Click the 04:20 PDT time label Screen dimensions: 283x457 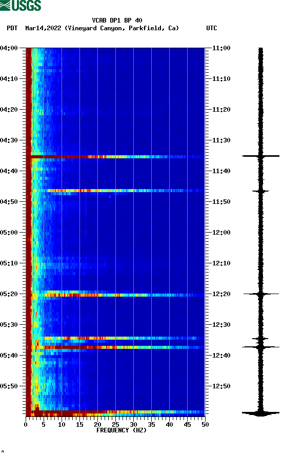click(9, 110)
